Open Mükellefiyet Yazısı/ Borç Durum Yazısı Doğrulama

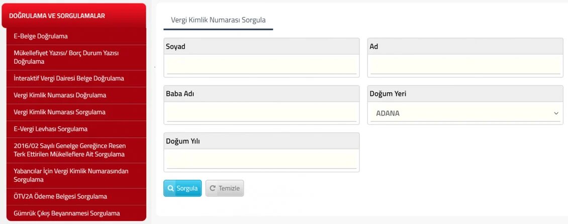pyautogui.click(x=66, y=57)
